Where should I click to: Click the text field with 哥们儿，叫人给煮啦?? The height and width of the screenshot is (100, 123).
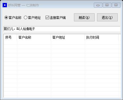[62, 29]
